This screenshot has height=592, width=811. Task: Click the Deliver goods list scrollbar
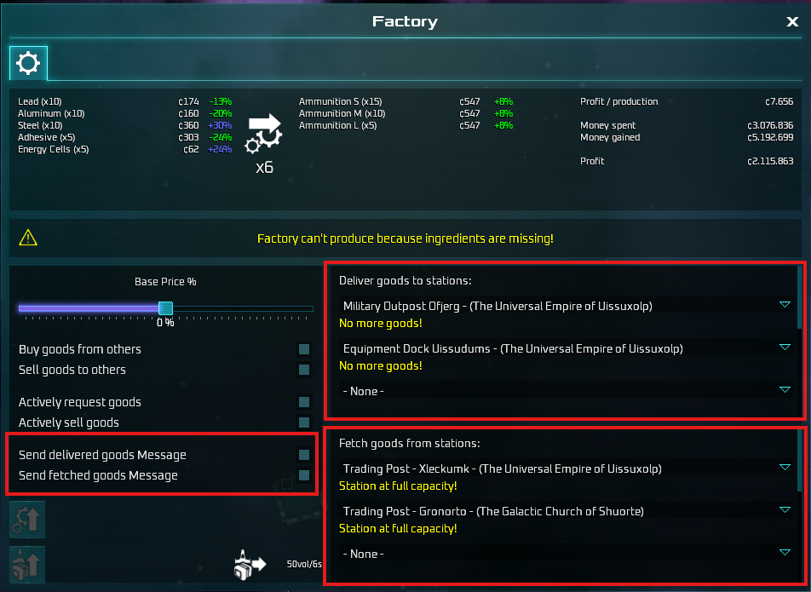[799, 296]
